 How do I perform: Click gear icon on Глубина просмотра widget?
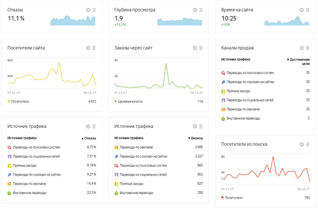pos(195,10)
